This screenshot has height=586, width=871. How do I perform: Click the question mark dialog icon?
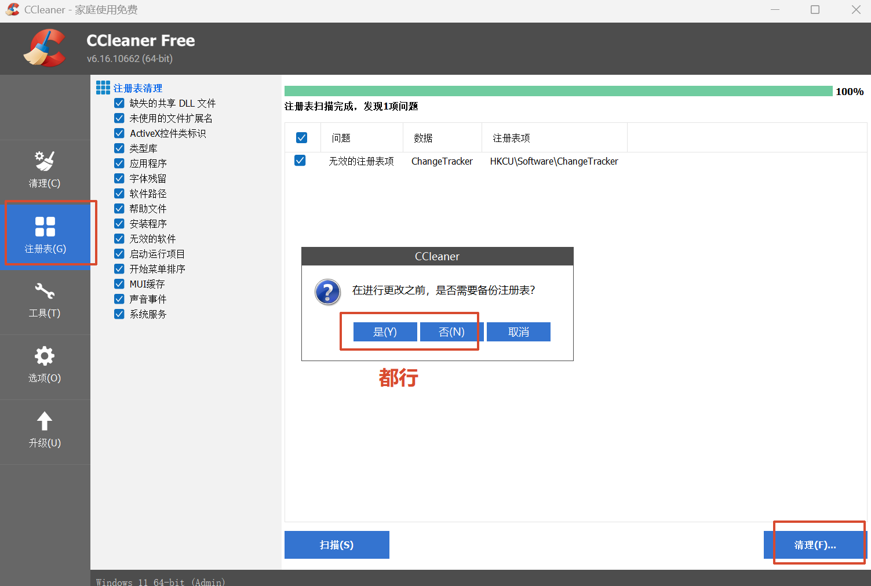coord(327,292)
